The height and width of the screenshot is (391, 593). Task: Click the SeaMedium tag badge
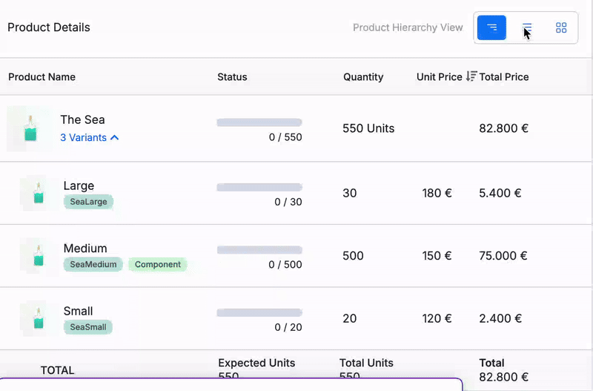(93, 264)
